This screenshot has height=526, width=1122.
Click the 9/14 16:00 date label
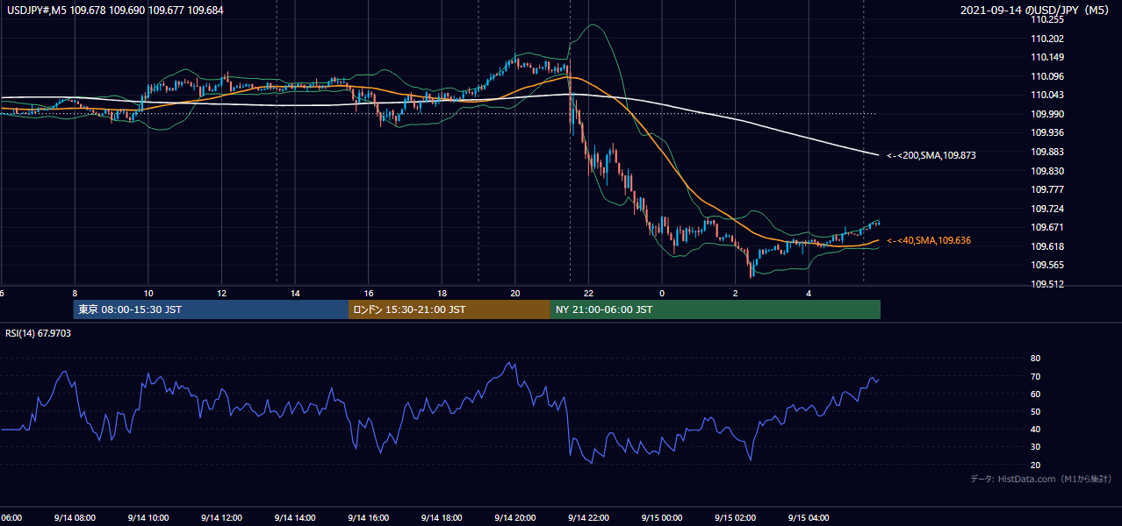coord(368,517)
